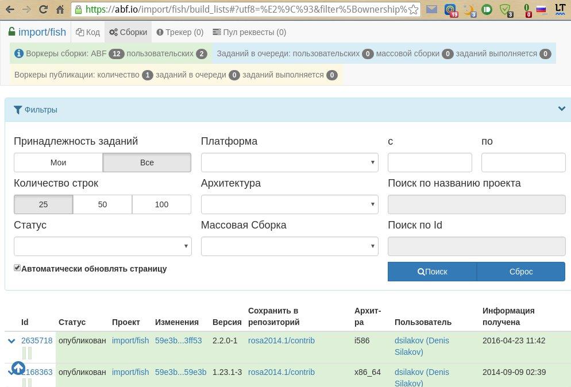Click the green shield extension icon
The width and height of the screenshot is (571, 387).
(x=505, y=10)
